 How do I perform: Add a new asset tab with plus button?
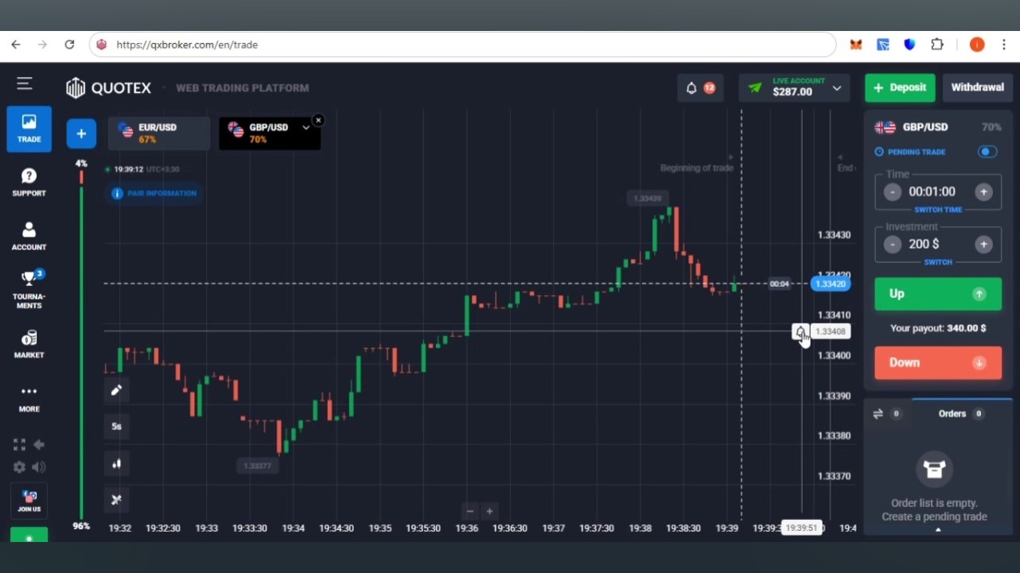coord(81,134)
